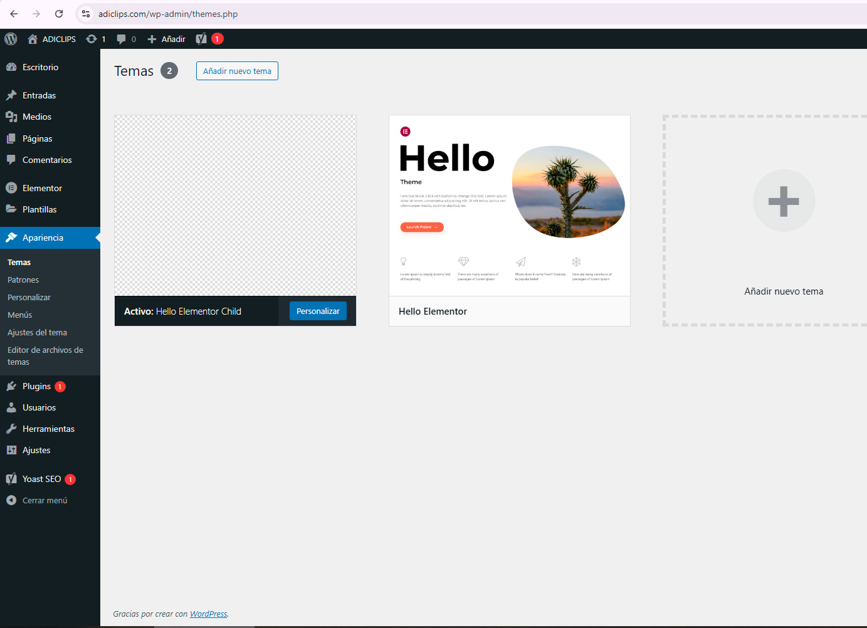Screen dimensions: 867x628
Task: Click the blue Personalizar button
Action: (x=318, y=311)
